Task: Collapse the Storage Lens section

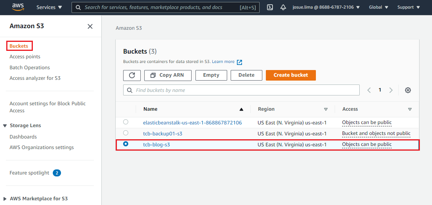Action: 5,126
